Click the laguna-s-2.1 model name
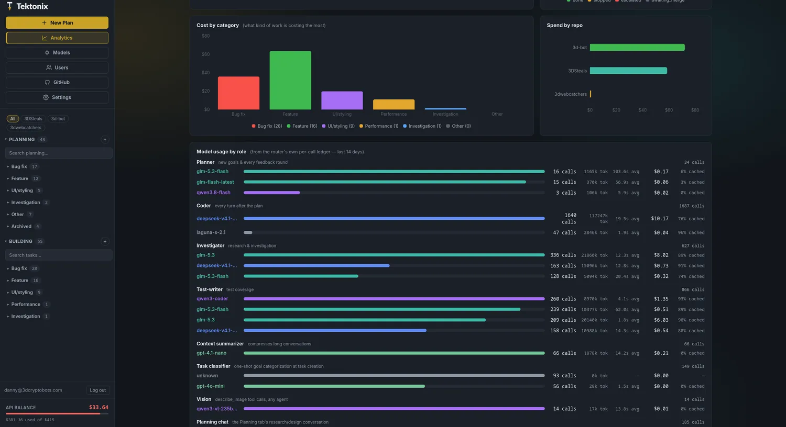 [211, 232]
